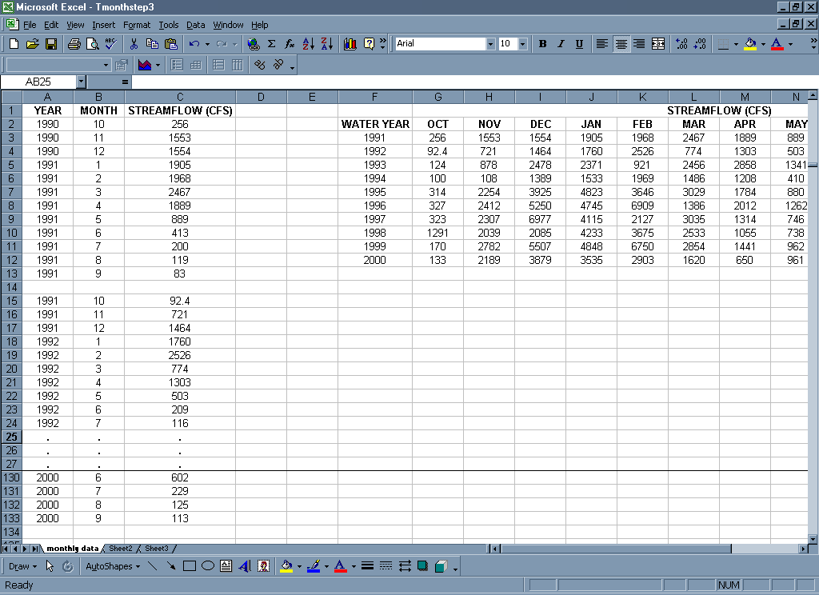
Task: Apply yellow Fill Color in formatting toolbar
Action: tap(749, 44)
